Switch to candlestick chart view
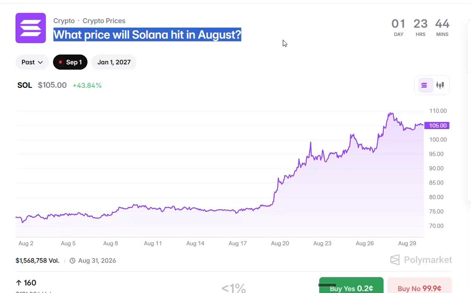The height and width of the screenshot is (293, 471). point(440,85)
